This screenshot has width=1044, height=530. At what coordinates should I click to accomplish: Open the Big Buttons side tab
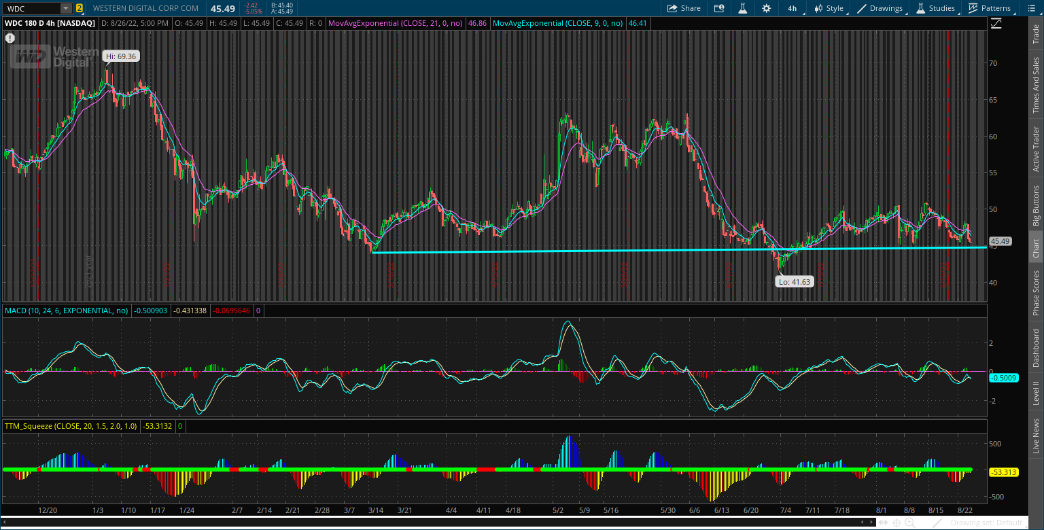click(1036, 205)
